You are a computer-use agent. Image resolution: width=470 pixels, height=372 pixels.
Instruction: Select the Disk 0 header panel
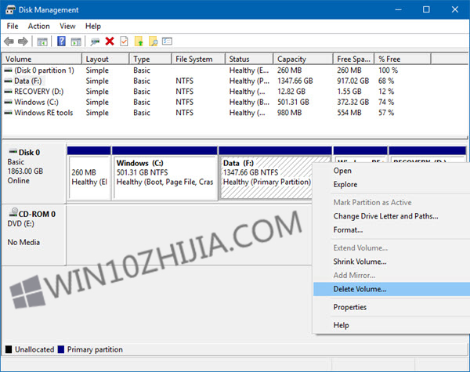34,173
